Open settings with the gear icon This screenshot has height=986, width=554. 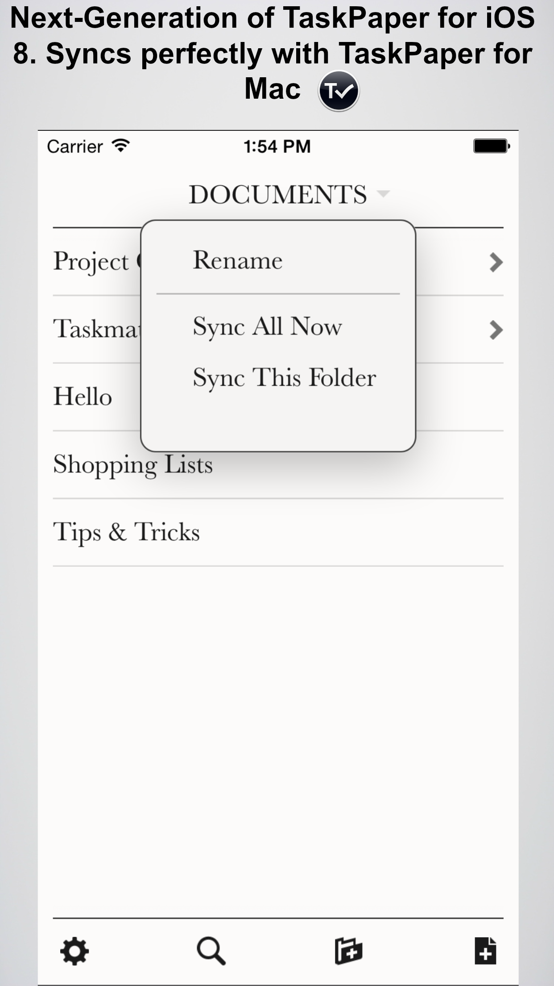click(x=74, y=951)
